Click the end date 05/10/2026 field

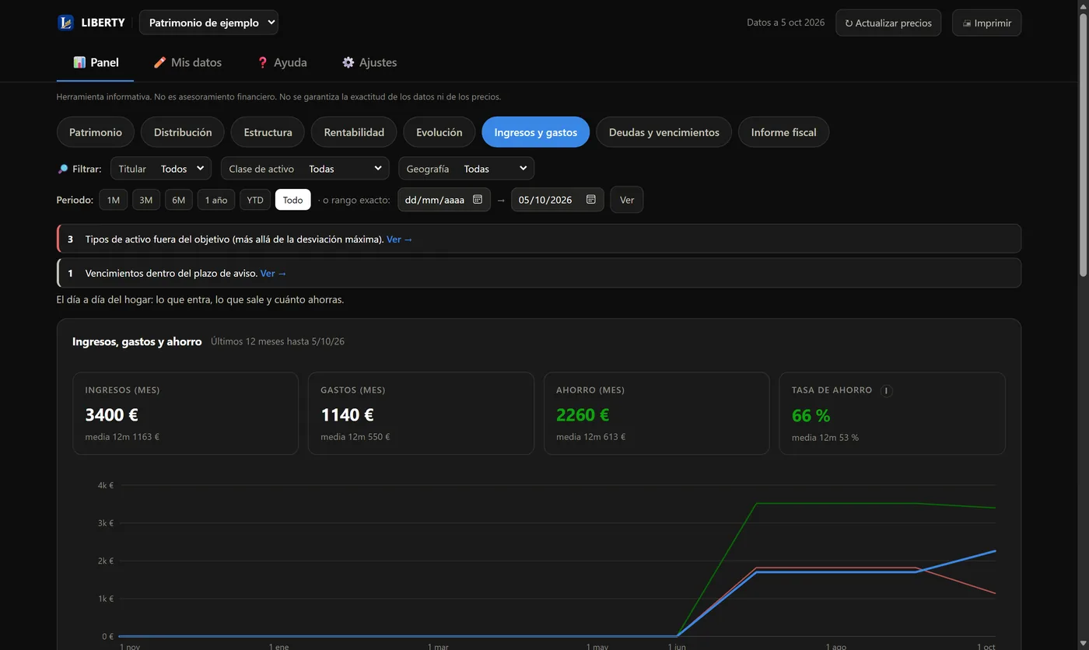click(557, 200)
